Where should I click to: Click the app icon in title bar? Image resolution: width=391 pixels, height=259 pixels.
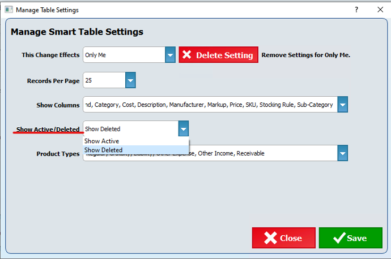click(x=8, y=10)
